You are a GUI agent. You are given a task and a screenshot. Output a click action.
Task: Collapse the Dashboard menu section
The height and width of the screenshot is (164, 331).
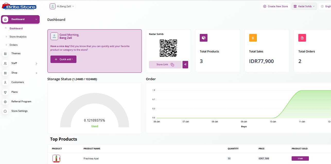(x=36, y=19)
